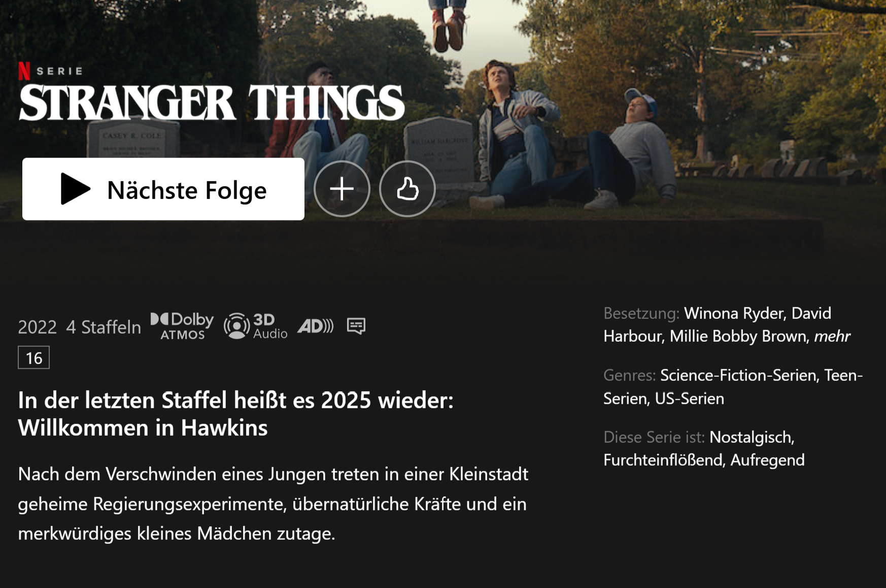Click the Dolby Atmos badge
Image resolution: width=886 pixels, height=588 pixels.
[x=182, y=326]
